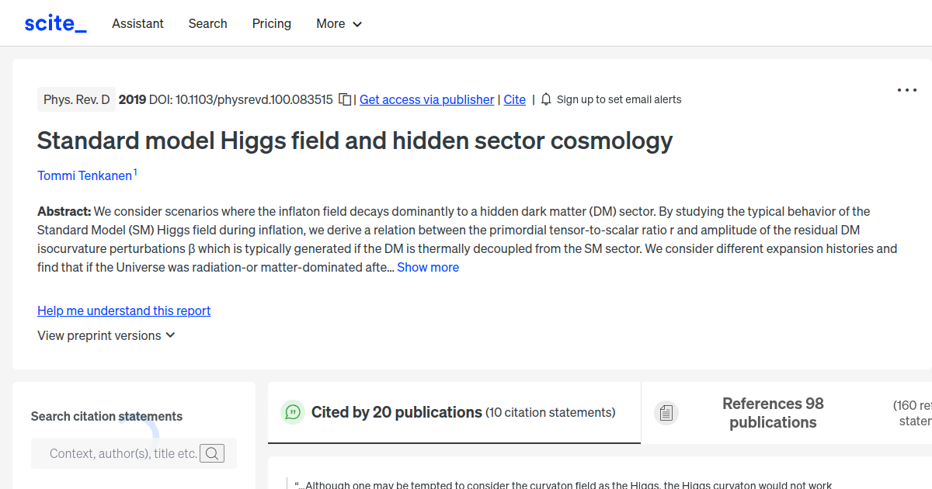Viewport: 932px width, 489px height.
Task: Open Get access via publisher
Action: coord(426,99)
